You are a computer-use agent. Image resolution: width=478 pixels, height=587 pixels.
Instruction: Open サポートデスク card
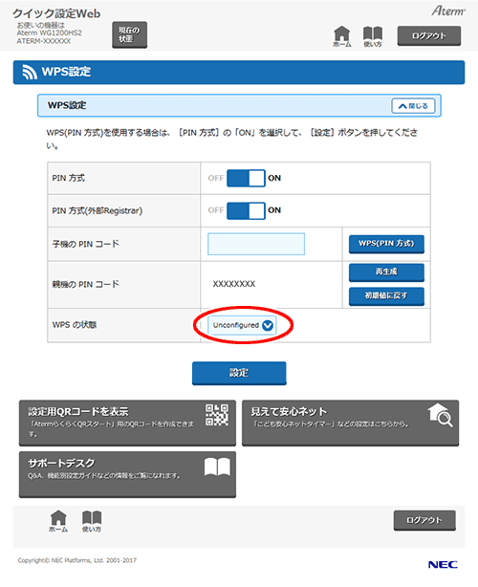point(127,474)
